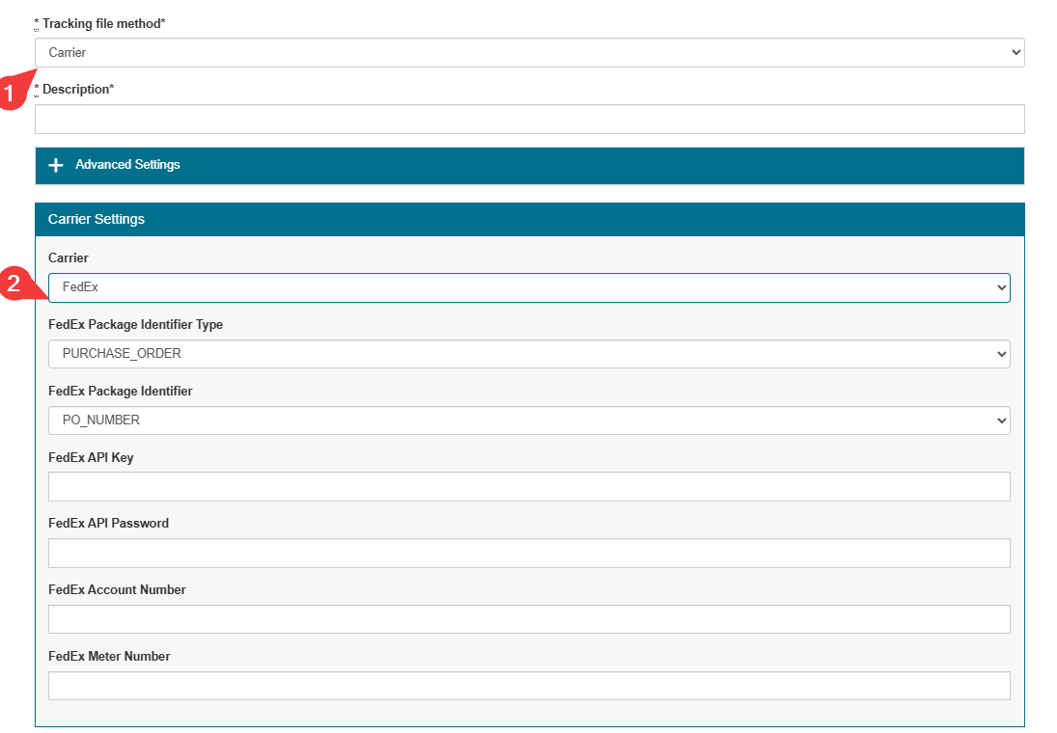Open the Tracking file method dropdown

[529, 52]
